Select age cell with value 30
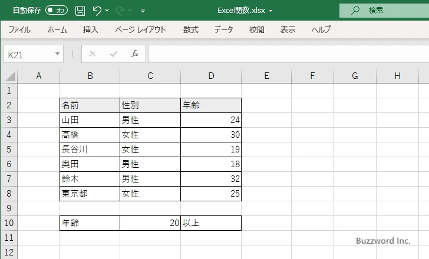The height and width of the screenshot is (259, 429). 211,135
